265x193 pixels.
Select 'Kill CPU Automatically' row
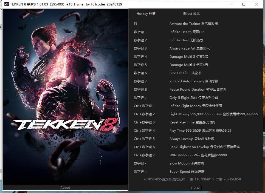[194, 81]
